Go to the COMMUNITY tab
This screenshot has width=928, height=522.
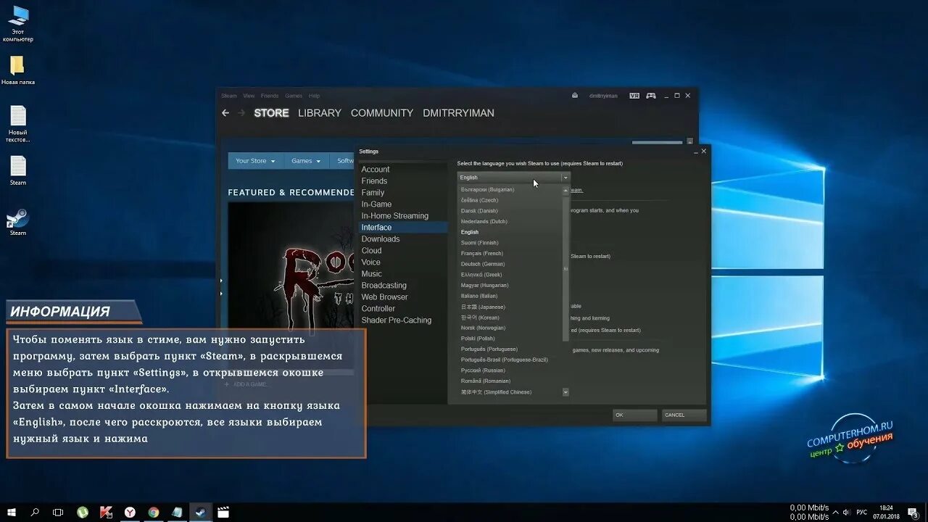pos(382,113)
